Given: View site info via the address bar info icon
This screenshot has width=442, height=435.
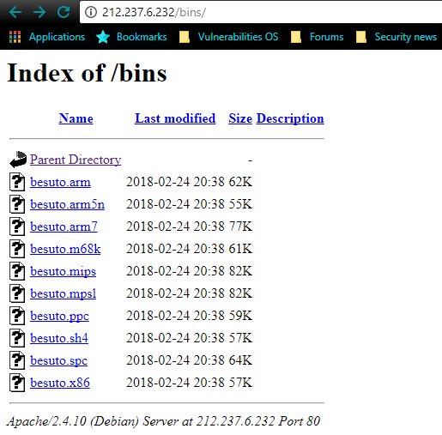Looking at the screenshot, I should [91, 12].
